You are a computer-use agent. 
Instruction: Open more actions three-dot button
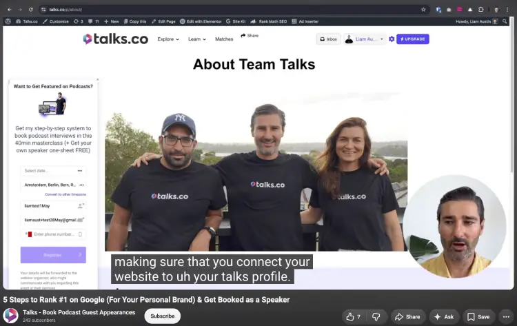click(507, 317)
